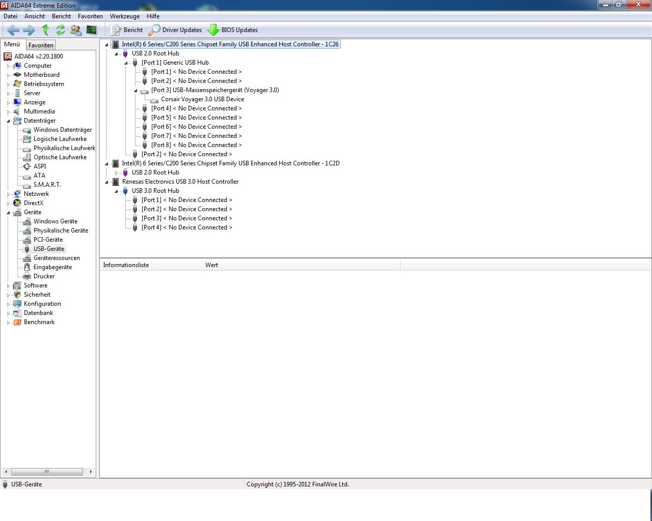
Task: Click the Betriebssystem Windows icon
Action: [17, 84]
